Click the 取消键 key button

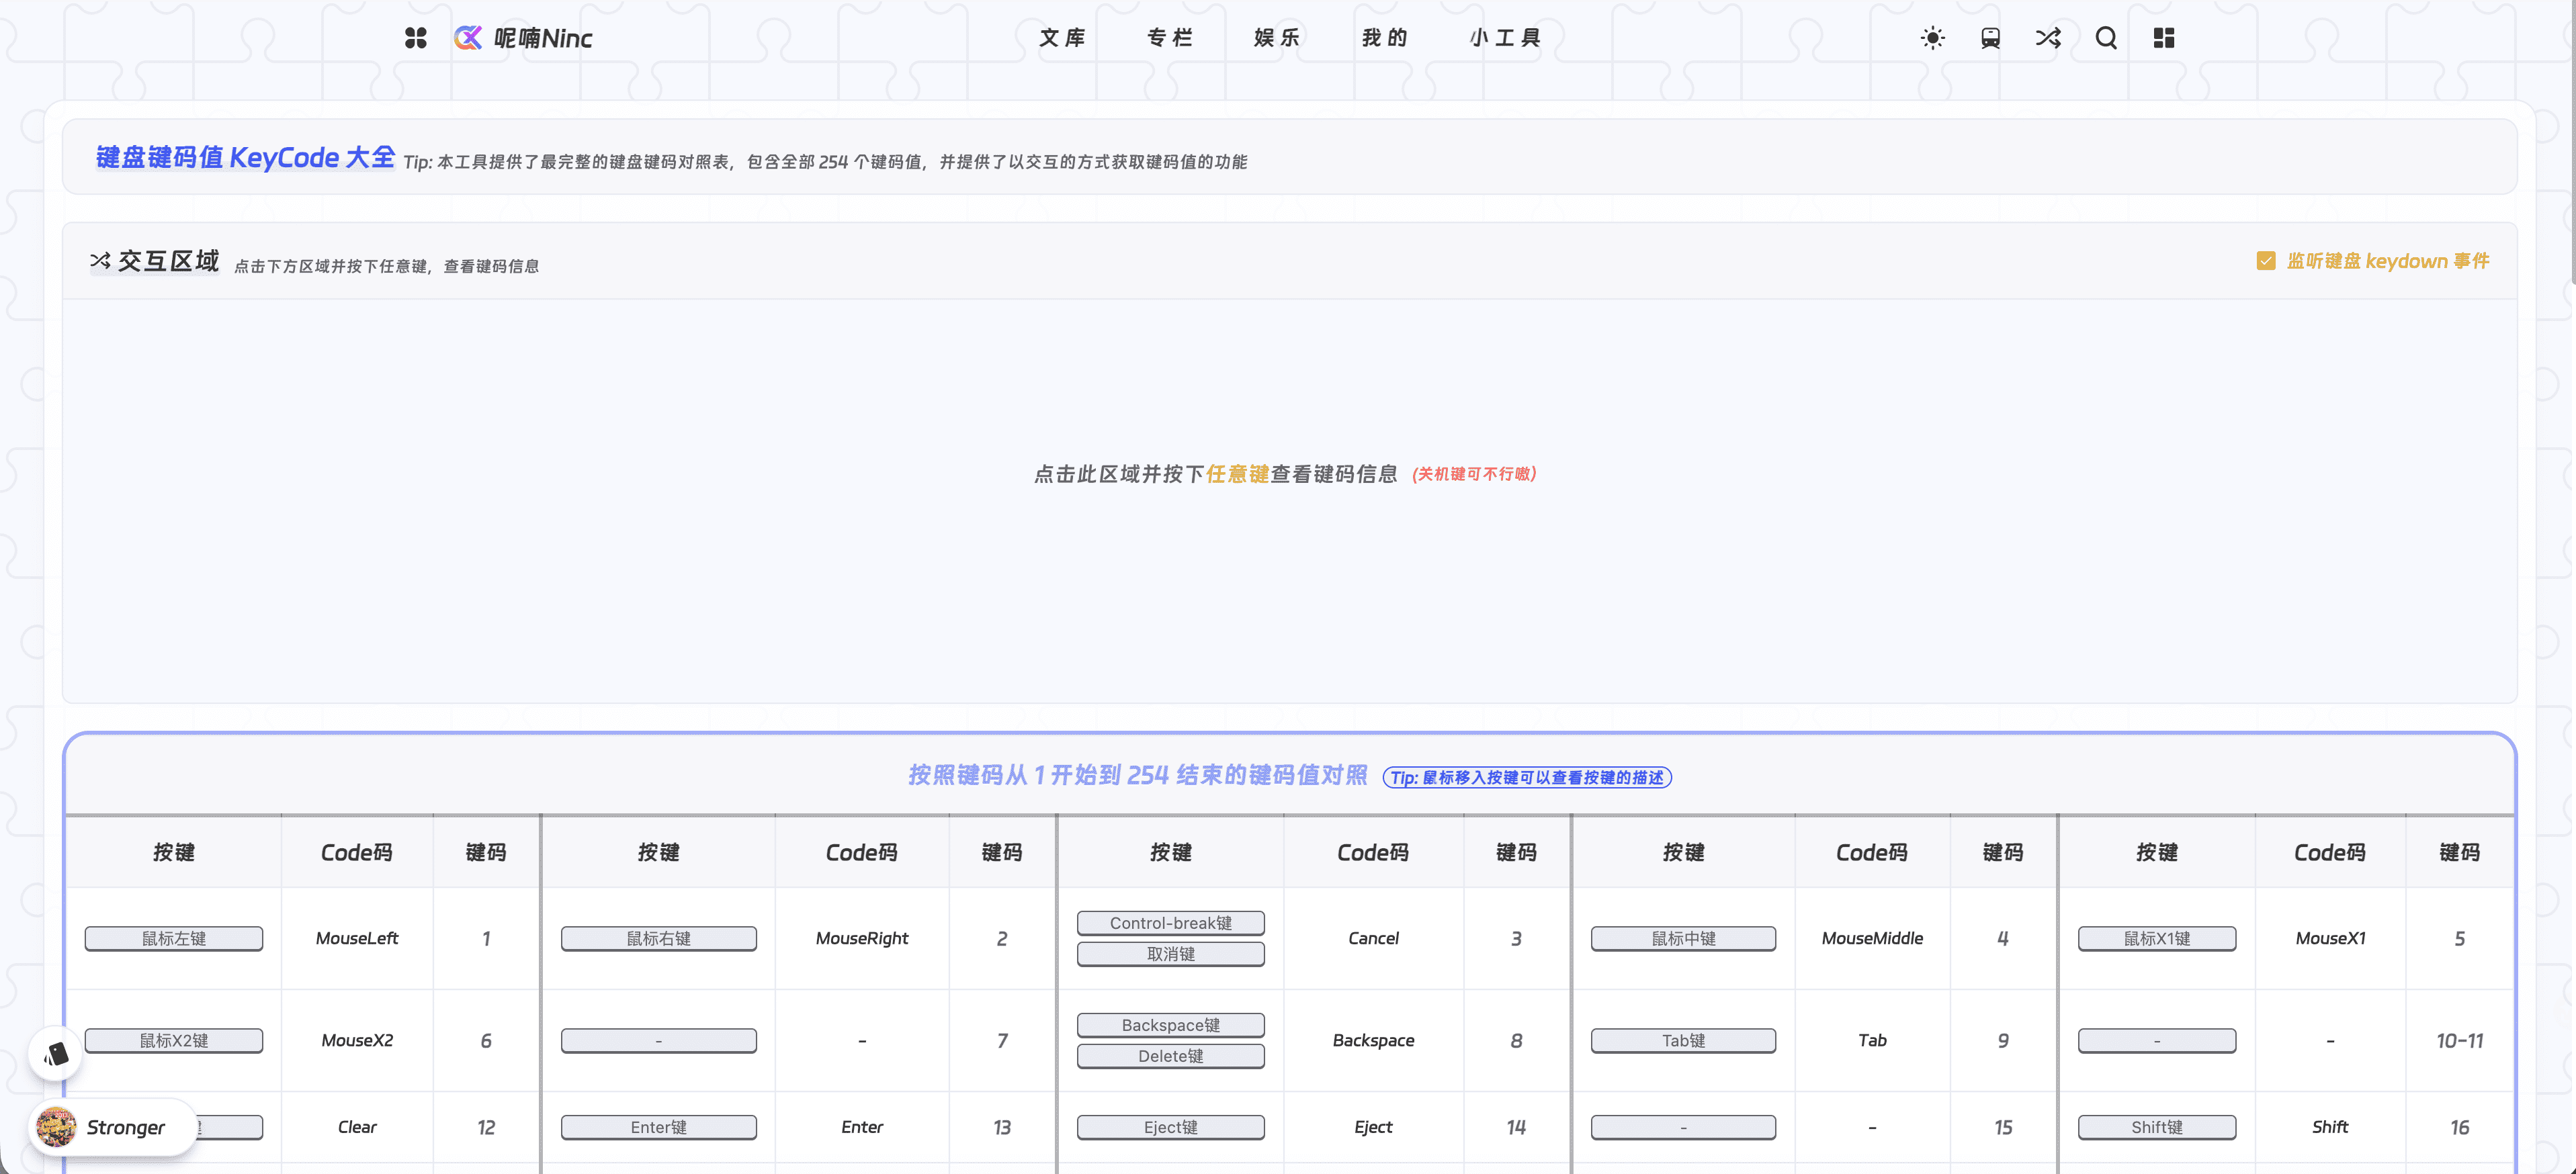(1170, 954)
